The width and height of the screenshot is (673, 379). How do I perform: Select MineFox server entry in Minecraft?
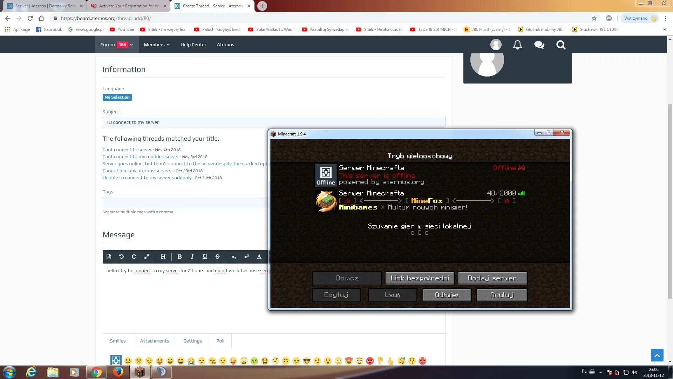click(420, 200)
